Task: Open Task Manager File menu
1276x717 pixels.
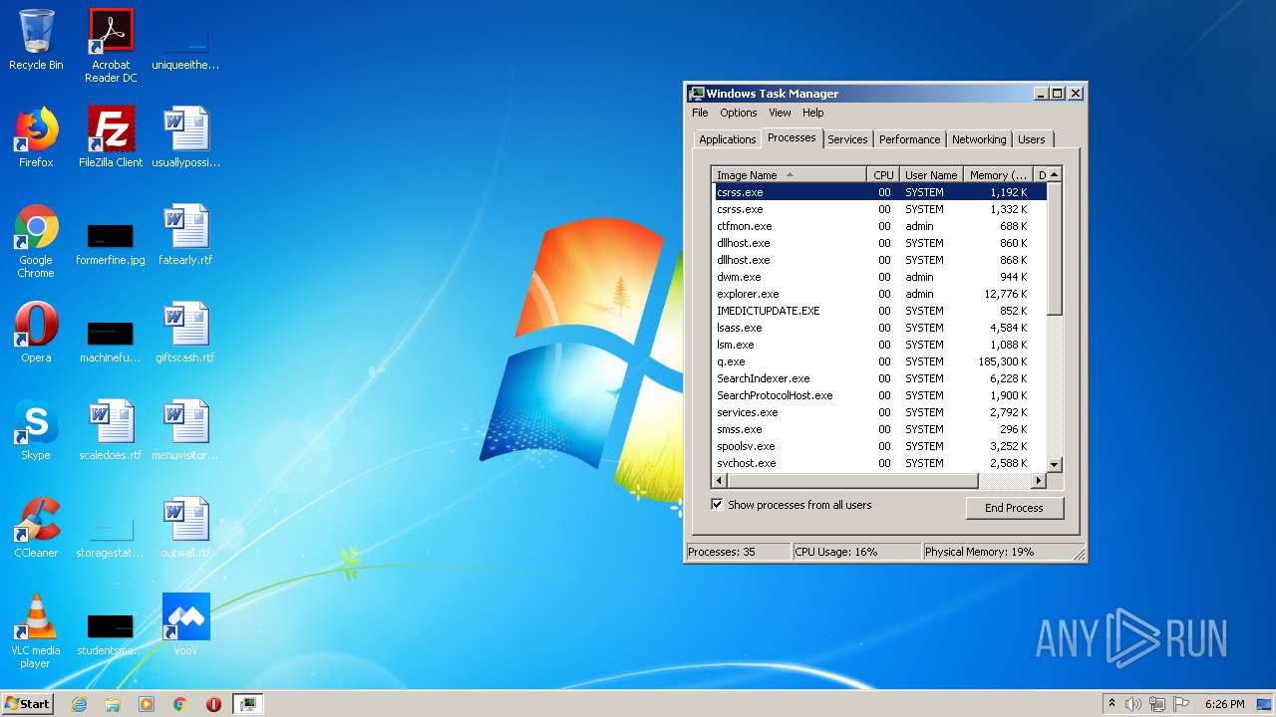Action: (x=700, y=113)
